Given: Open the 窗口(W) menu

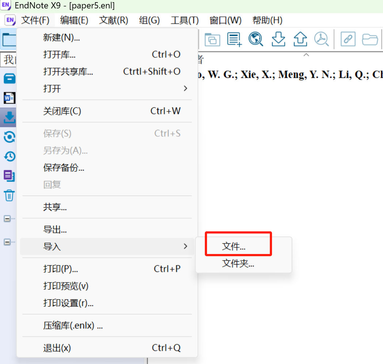Looking at the screenshot, I should coord(225,20).
